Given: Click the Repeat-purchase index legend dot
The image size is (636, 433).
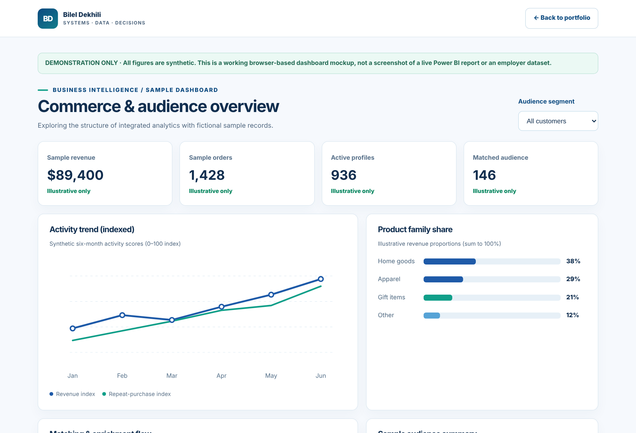Looking at the screenshot, I should click(104, 394).
